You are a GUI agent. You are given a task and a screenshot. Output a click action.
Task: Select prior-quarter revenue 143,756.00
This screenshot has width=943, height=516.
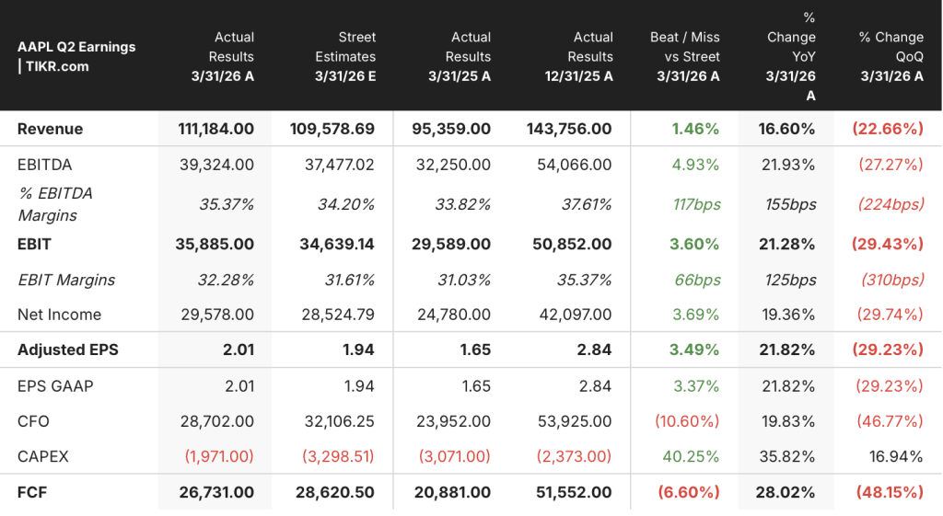click(x=569, y=129)
